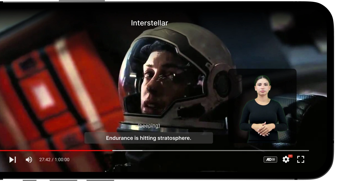Click the "Endurance is hitting stratosphere." subtitle

pyautogui.click(x=149, y=138)
